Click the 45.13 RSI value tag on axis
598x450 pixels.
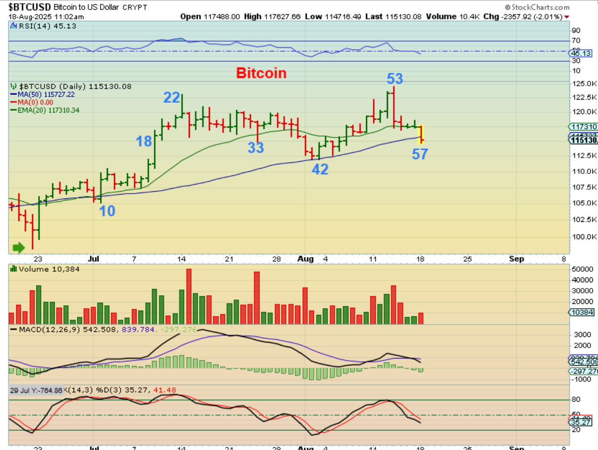click(579, 54)
